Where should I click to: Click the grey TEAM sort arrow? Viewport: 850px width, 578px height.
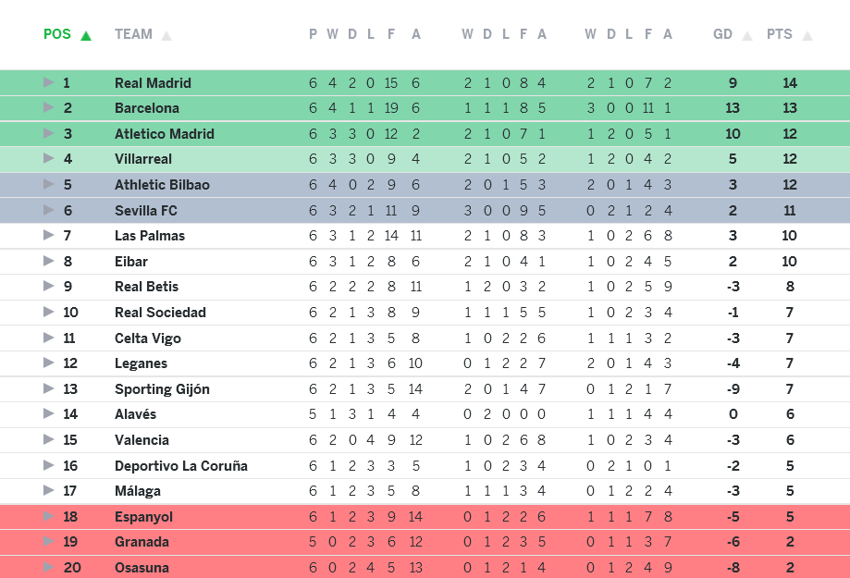pyautogui.click(x=166, y=36)
